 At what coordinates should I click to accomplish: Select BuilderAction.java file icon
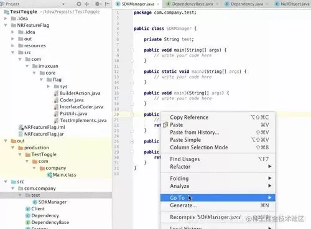[56, 93]
